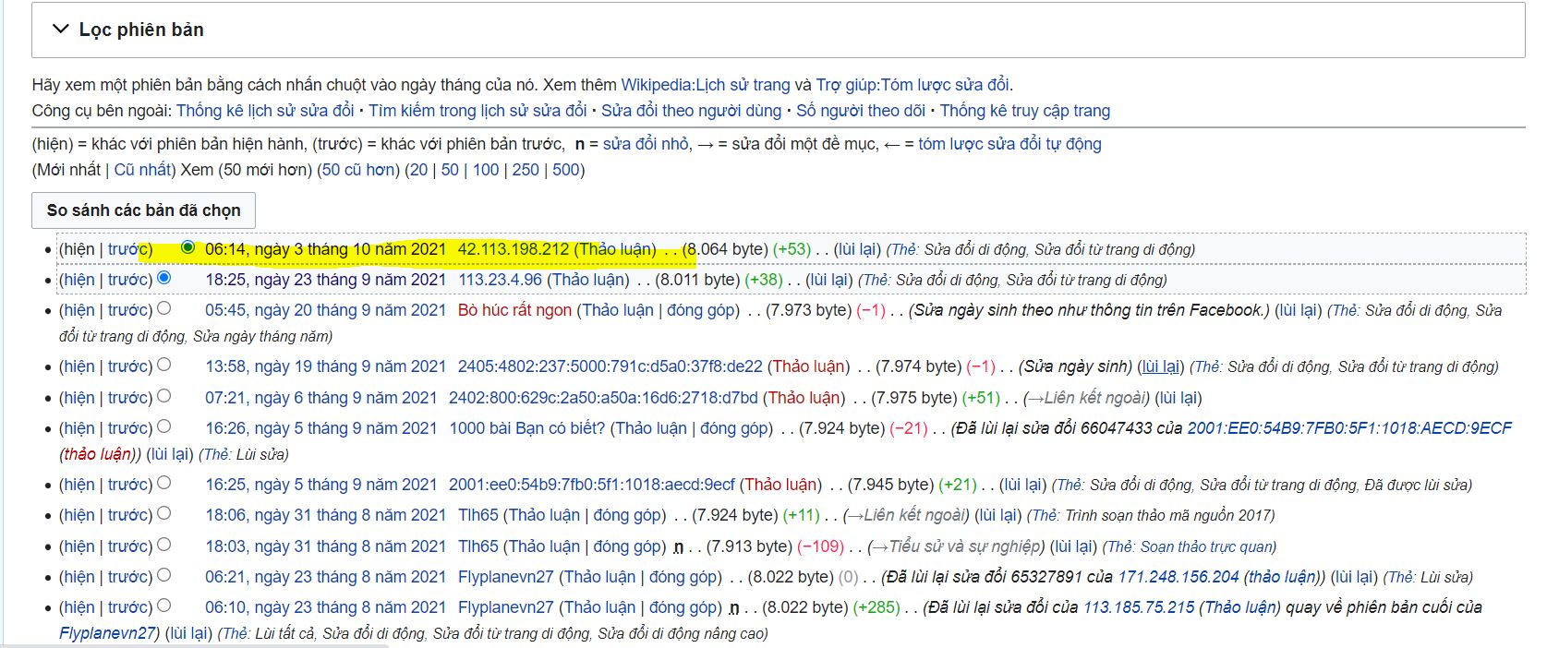1547x648 pixels.
Task: Open Trợ giúp:Tóm lược sửa đổi link
Action: [x=912, y=85]
